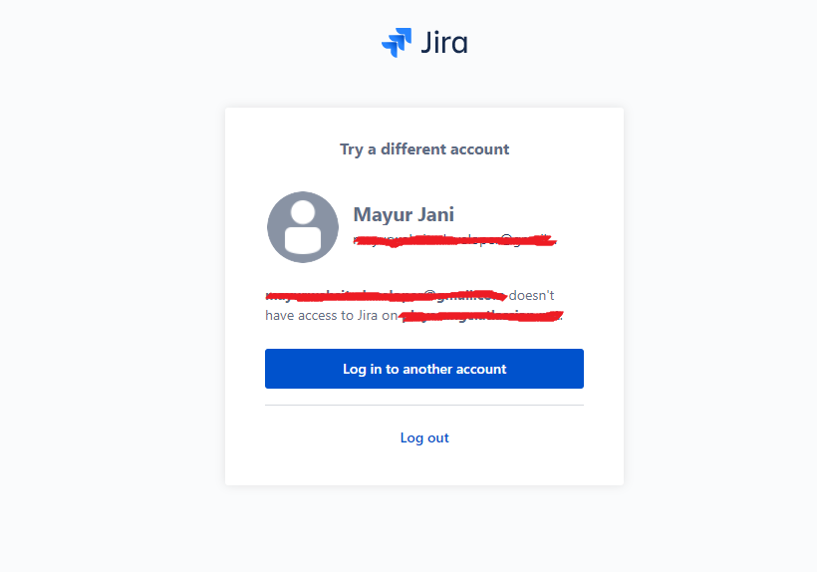Viewport: 817px width, 572px height.
Task: Click the redacted email below Mayur Jani
Action: click(x=455, y=240)
